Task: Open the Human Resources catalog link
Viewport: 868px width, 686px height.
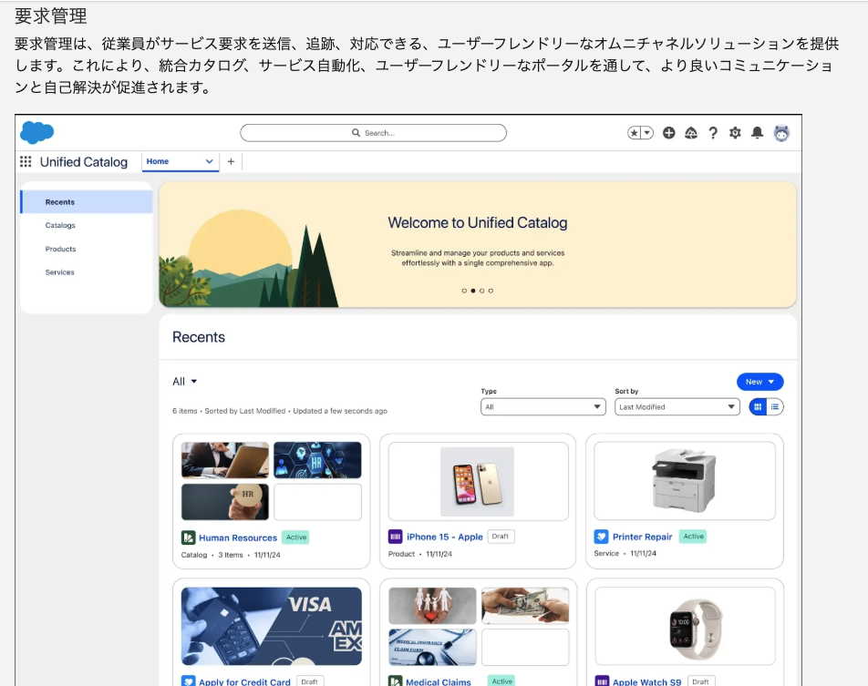Action: [238, 538]
